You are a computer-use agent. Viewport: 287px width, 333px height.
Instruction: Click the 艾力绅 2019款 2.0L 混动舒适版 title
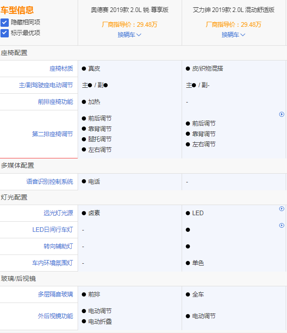[x=233, y=10]
